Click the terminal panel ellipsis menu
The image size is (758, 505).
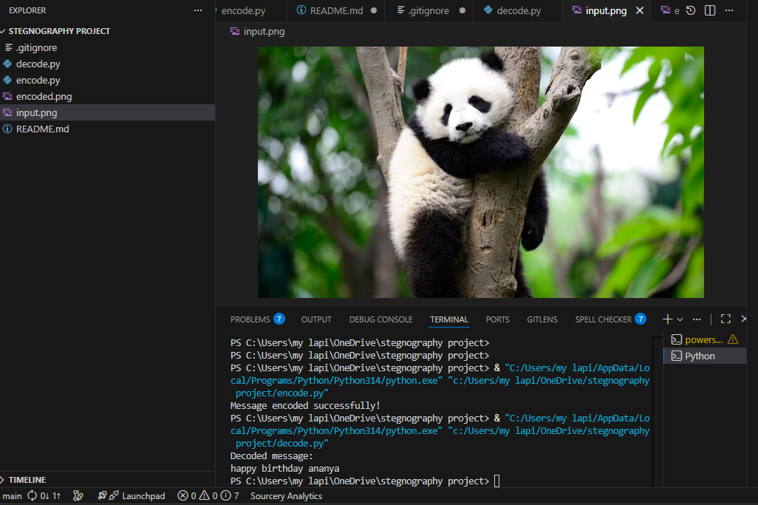point(697,319)
